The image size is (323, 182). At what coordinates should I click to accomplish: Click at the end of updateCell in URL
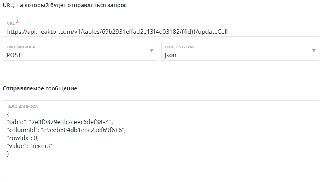[239, 31]
